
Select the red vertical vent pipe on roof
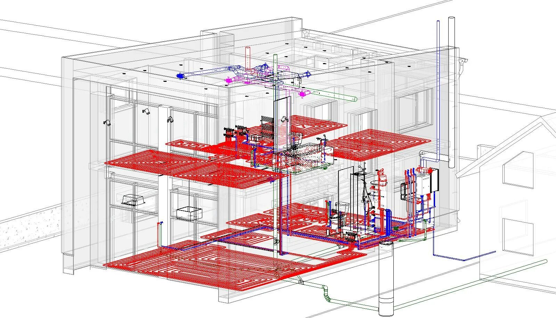pos(248,58)
